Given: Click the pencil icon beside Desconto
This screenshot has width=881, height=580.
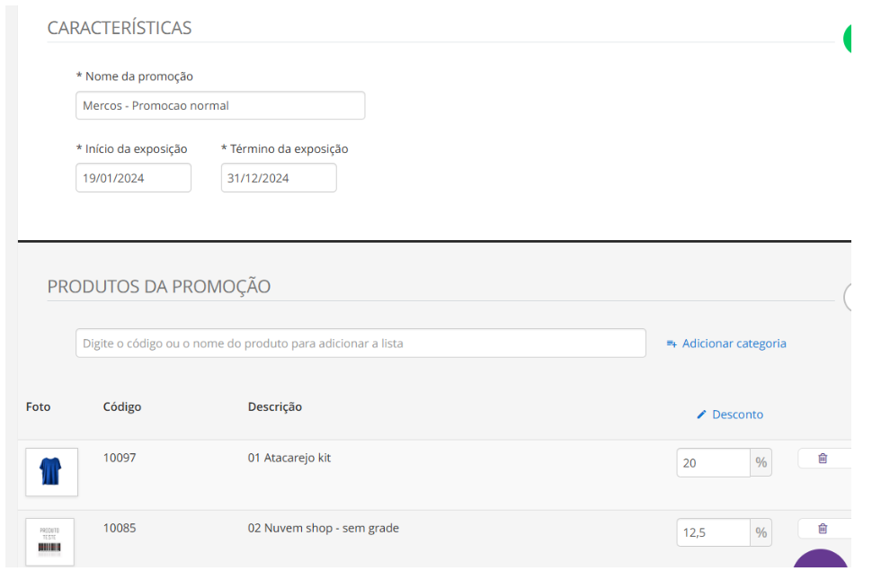Looking at the screenshot, I should tap(702, 415).
